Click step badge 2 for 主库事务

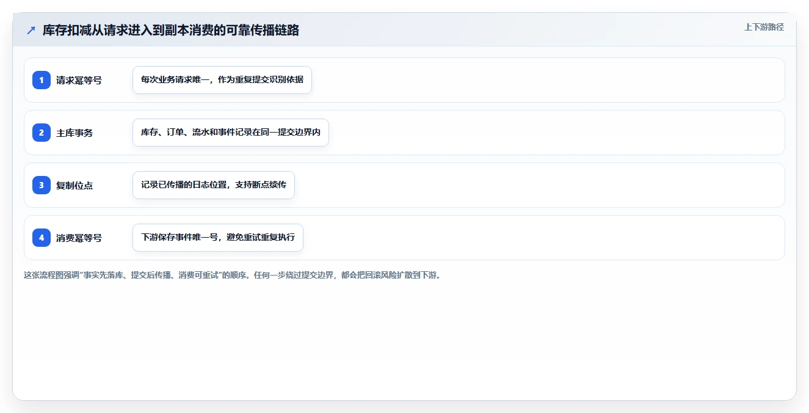(42, 133)
